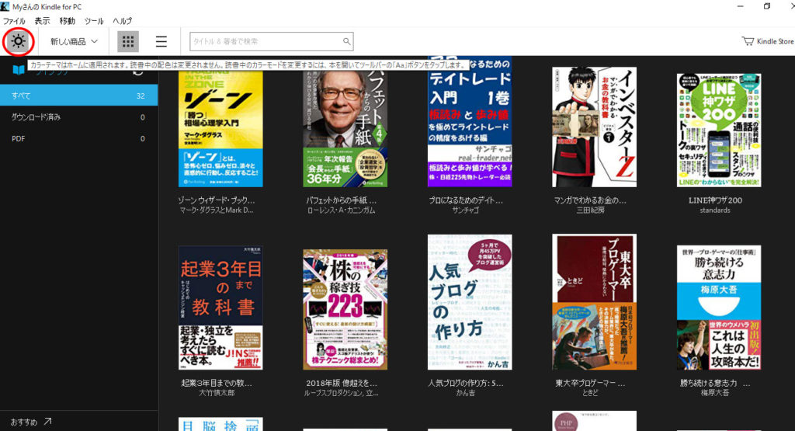The width and height of the screenshot is (795, 431).
Task: Click the author name standards
Action: click(715, 210)
